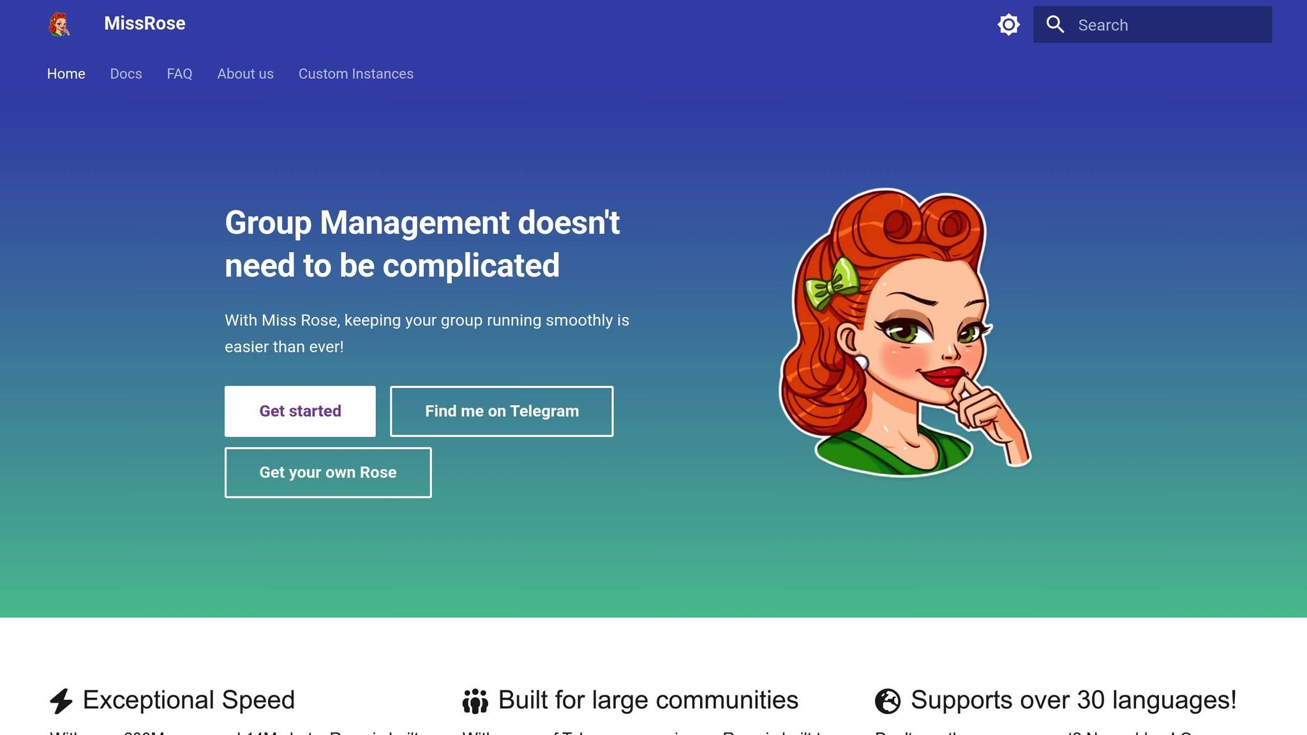Click Supports over 30 languages heading

point(1073,701)
